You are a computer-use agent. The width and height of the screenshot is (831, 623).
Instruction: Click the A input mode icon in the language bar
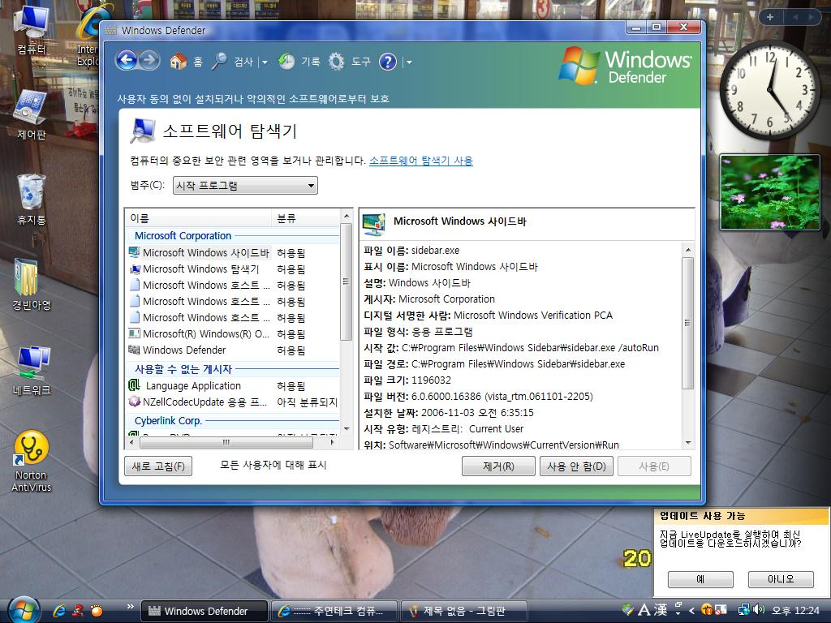point(644,610)
